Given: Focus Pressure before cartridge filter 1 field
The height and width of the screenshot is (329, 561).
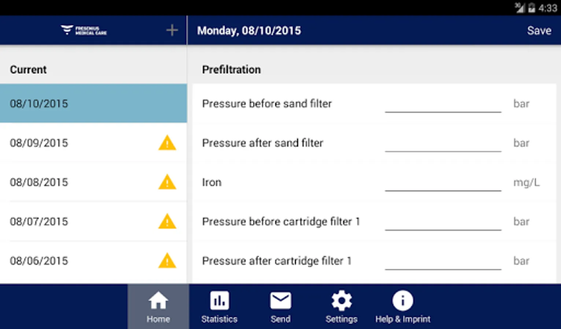Looking at the screenshot, I should [x=443, y=222].
